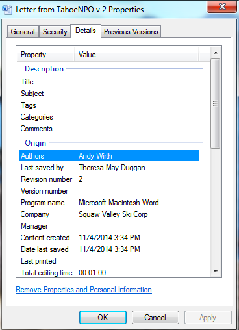The height and width of the screenshot is (330, 239).
Task: Click the Property column header
Action: pos(46,55)
